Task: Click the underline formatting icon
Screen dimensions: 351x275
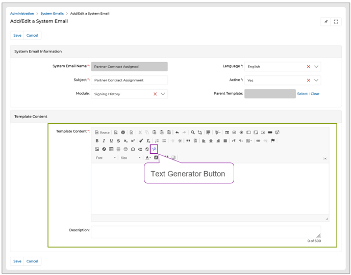Action: [x=111, y=141]
